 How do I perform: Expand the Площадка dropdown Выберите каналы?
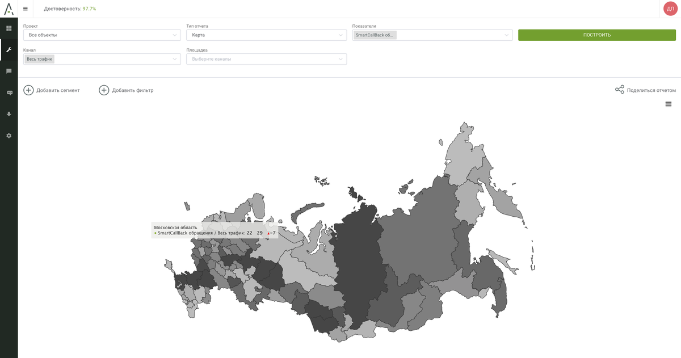(x=266, y=59)
